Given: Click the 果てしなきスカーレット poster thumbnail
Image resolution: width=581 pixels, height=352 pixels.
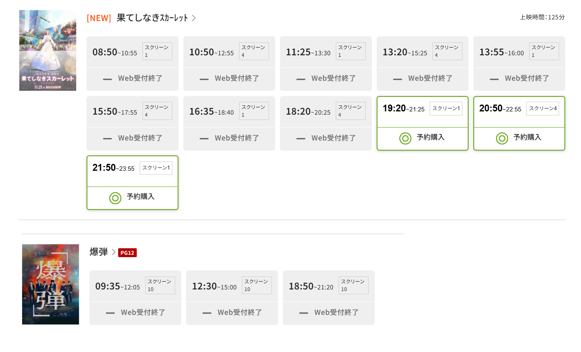Looking at the screenshot, I should click(47, 50).
